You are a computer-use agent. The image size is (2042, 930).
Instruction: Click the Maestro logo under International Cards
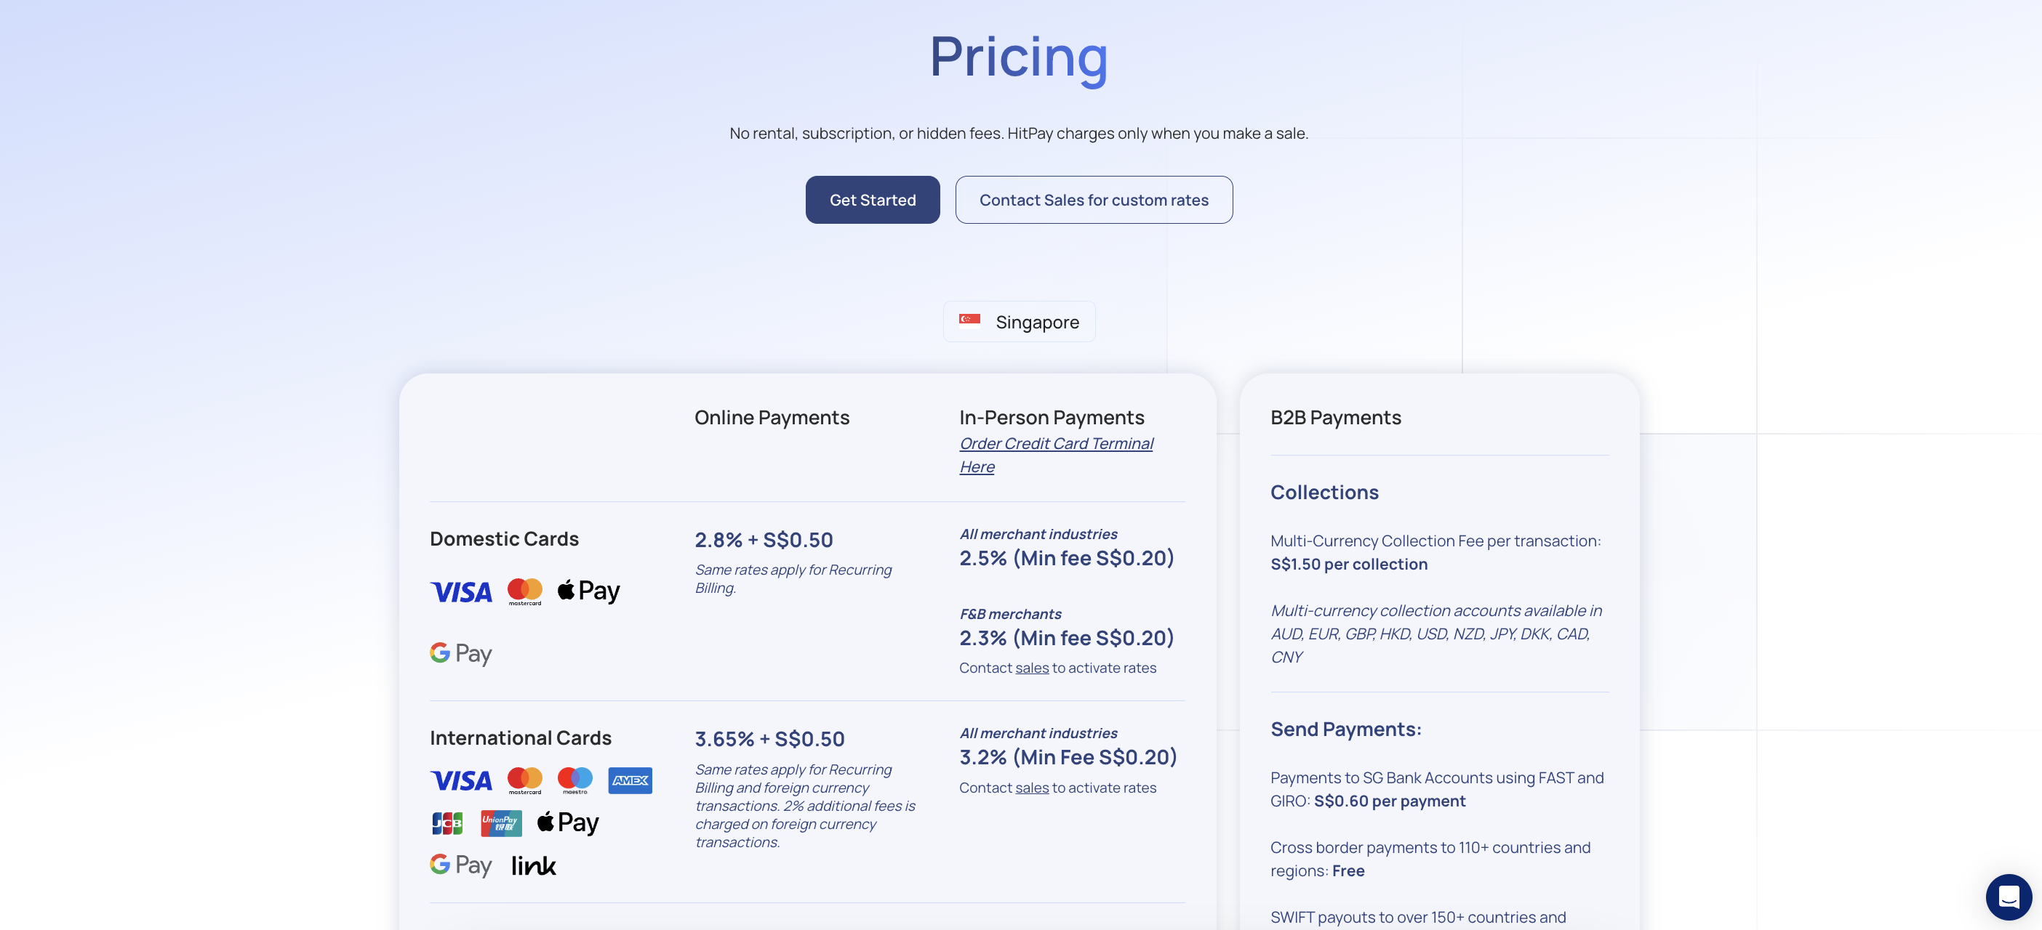(x=574, y=780)
